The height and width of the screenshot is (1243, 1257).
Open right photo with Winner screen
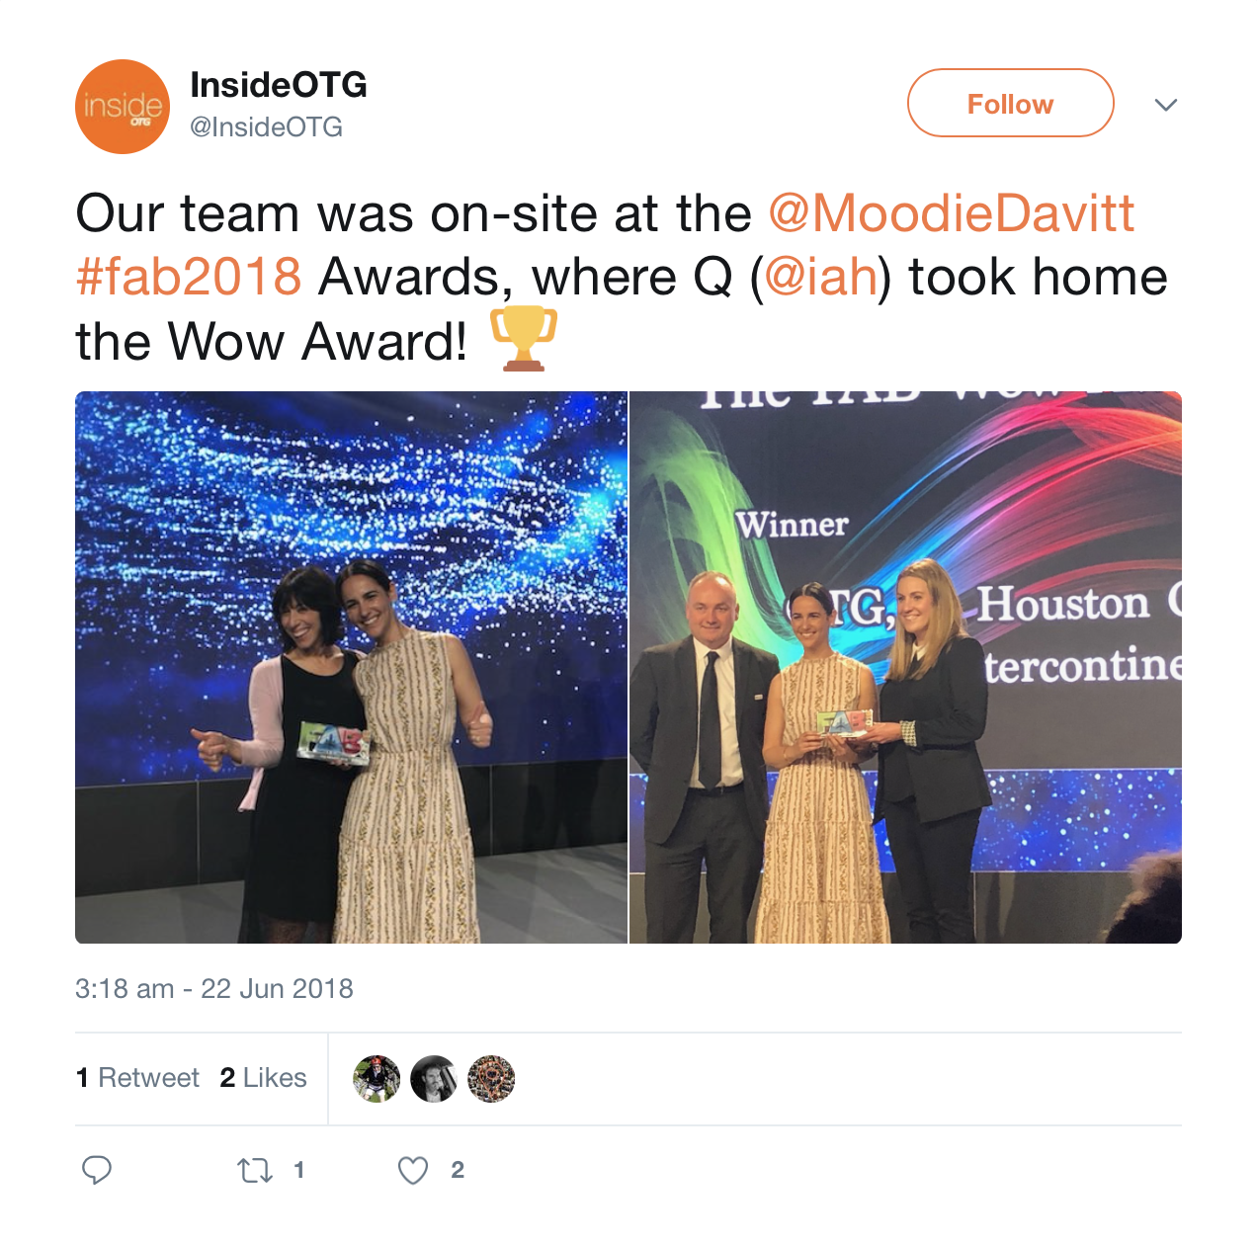[x=905, y=667]
